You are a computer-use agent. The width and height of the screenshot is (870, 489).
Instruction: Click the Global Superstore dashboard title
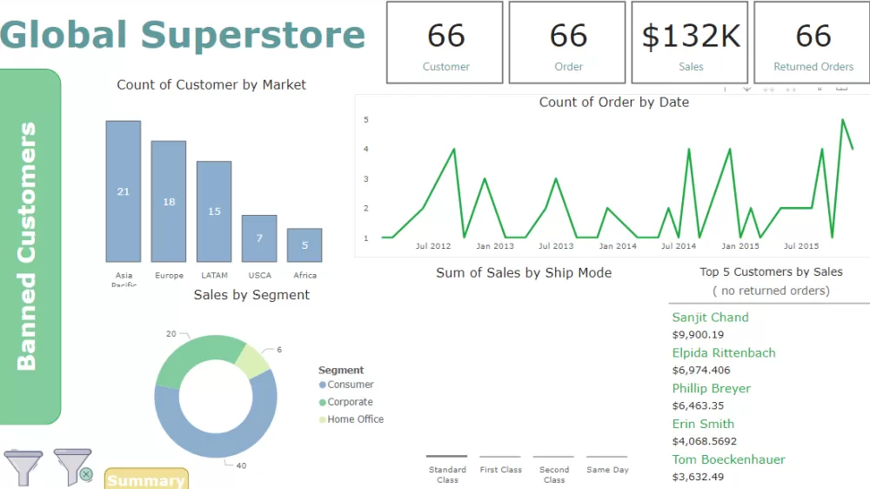tap(183, 35)
